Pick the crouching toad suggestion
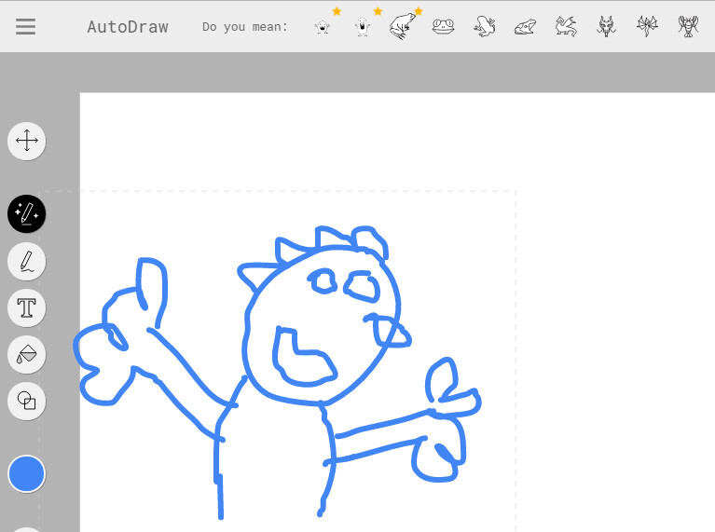Image resolution: width=715 pixels, height=532 pixels. click(525, 27)
